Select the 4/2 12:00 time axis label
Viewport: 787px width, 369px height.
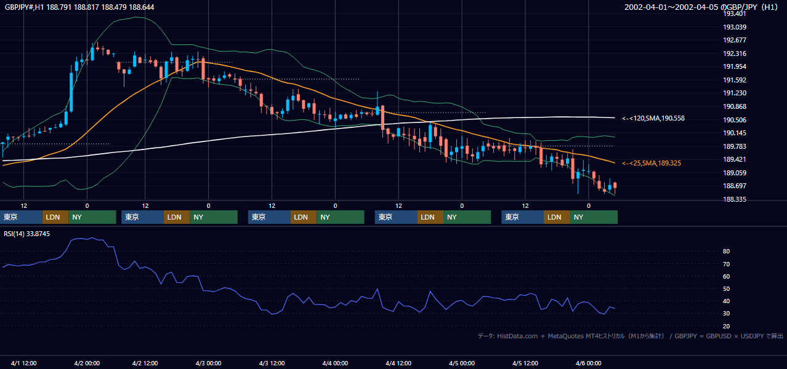coord(145,363)
